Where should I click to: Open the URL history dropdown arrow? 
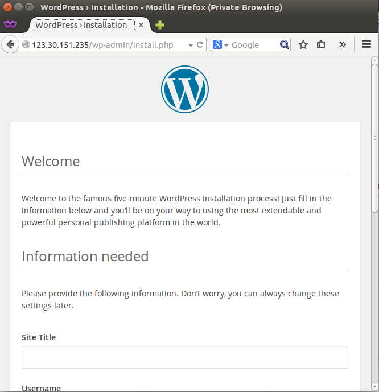[191, 45]
